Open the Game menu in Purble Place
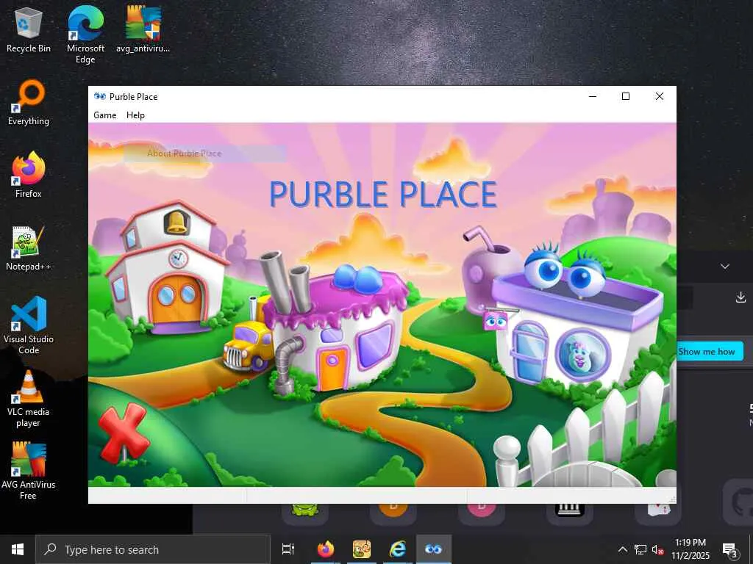Image resolution: width=753 pixels, height=564 pixels. 104,115
